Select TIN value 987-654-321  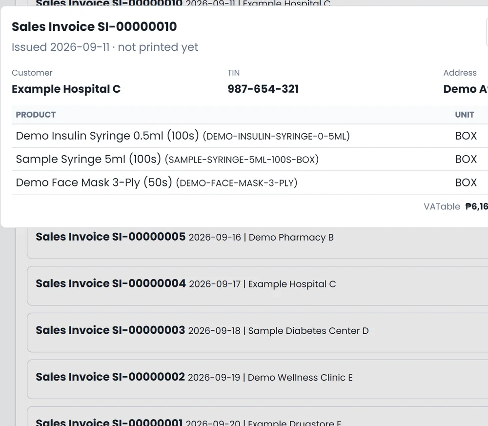[263, 89]
